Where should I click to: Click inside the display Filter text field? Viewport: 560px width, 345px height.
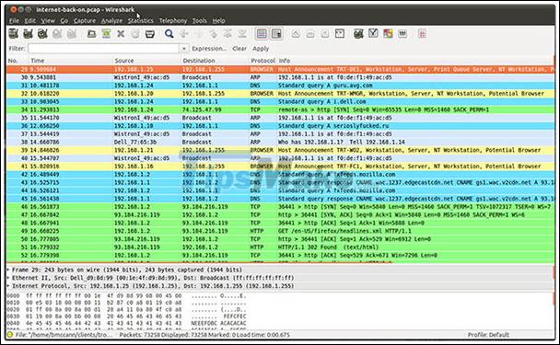click(x=103, y=48)
